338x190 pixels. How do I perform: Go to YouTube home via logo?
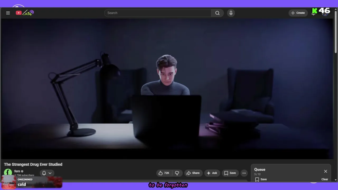tap(25, 13)
